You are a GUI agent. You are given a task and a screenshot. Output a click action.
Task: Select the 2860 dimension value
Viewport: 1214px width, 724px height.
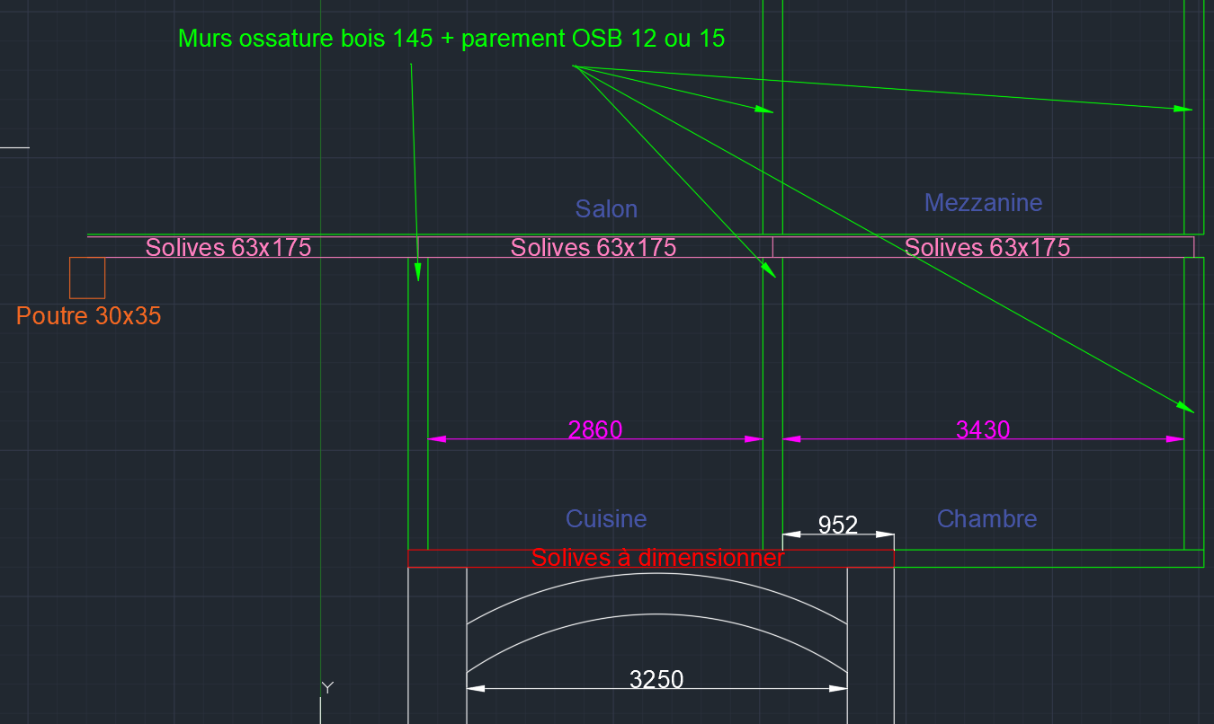point(594,430)
